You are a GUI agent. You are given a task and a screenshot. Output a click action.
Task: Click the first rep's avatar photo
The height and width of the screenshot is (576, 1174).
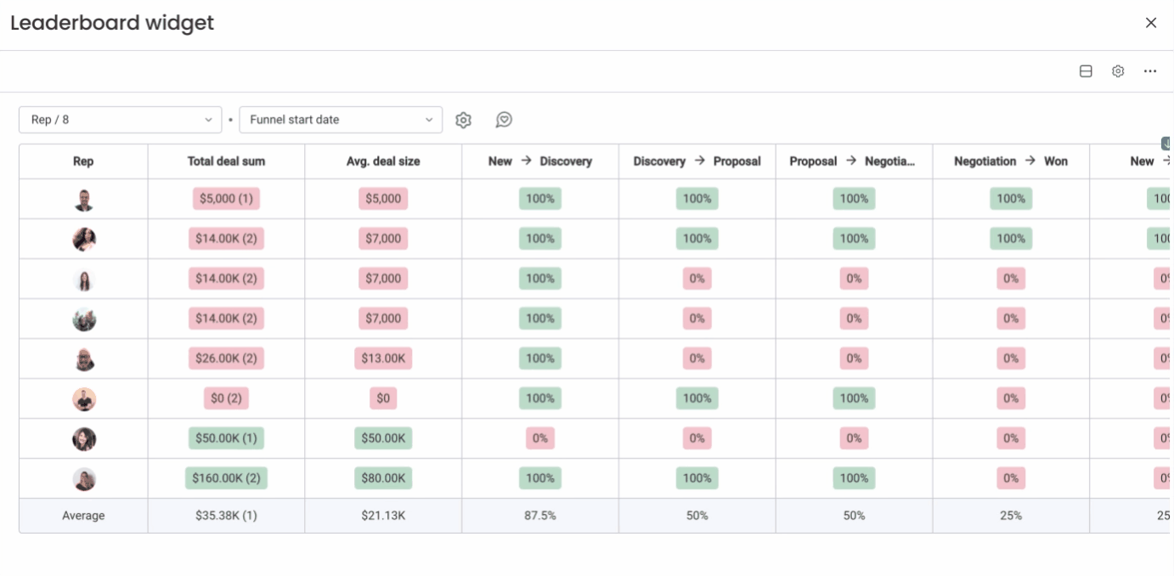pos(84,200)
